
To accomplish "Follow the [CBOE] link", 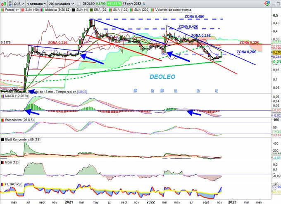I will point(82,92).
